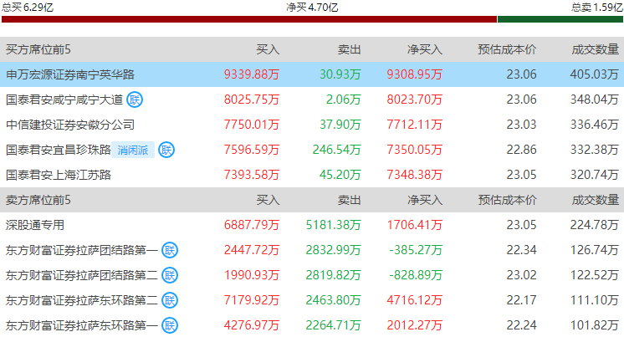Click buy value 7179.92万
The width and height of the screenshot is (624, 337).
click(252, 300)
